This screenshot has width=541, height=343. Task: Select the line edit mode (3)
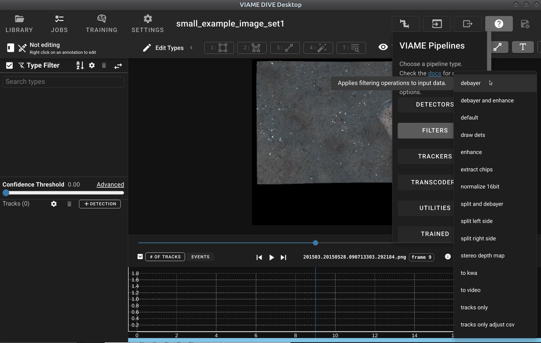285,48
